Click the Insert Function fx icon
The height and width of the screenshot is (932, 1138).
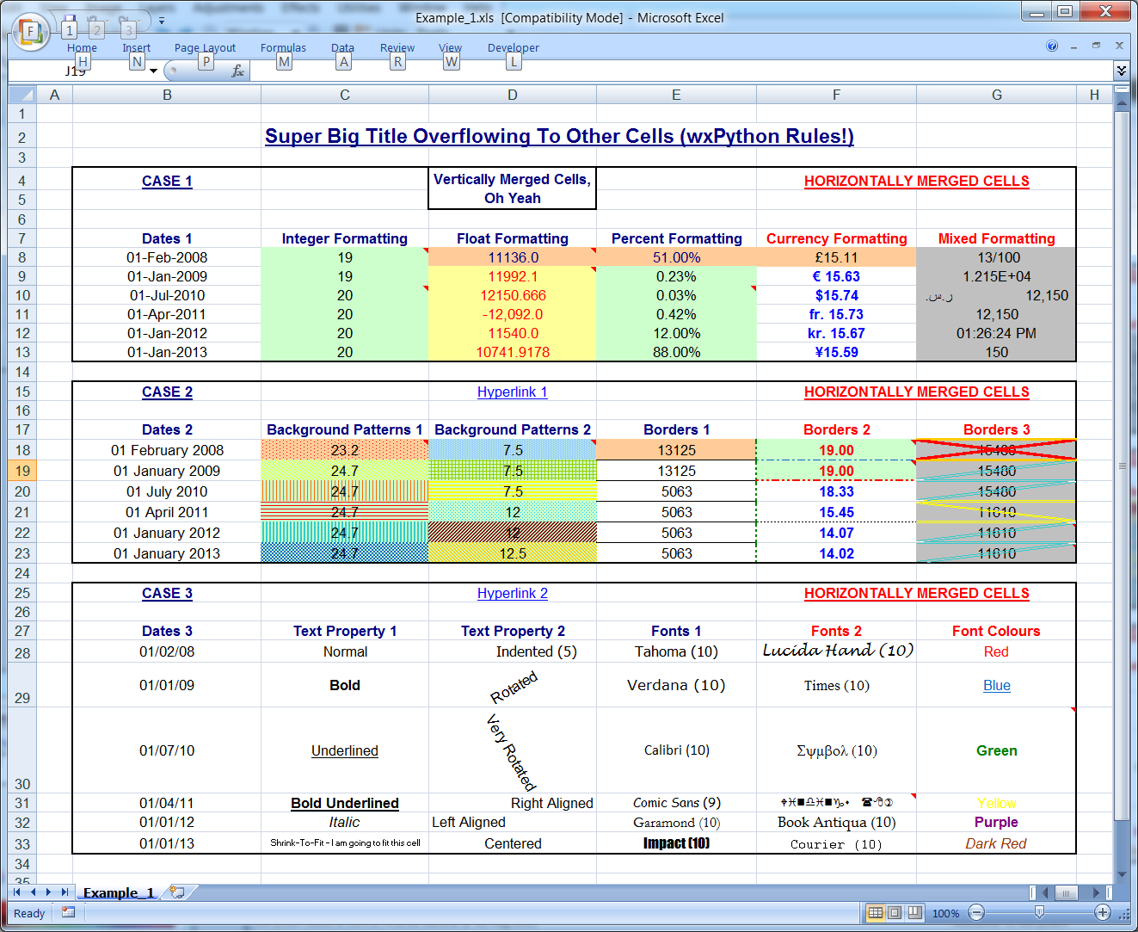[x=238, y=71]
